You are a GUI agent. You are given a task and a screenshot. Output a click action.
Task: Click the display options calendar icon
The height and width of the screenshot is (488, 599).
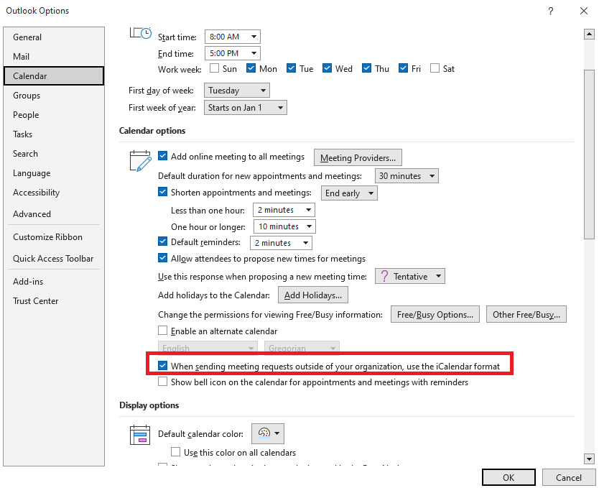coord(140,435)
